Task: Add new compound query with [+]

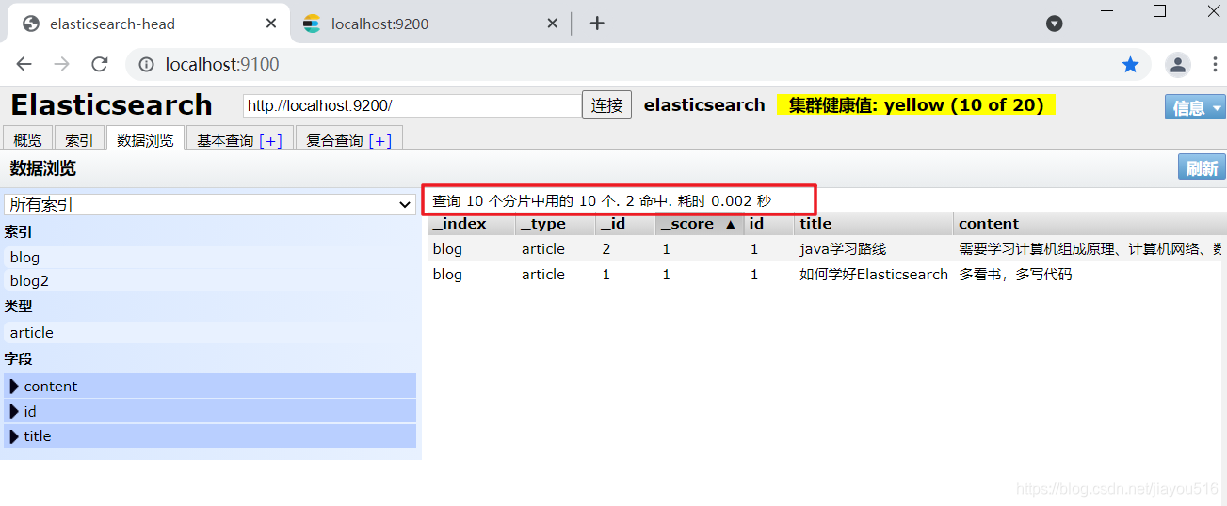Action: 380,140
